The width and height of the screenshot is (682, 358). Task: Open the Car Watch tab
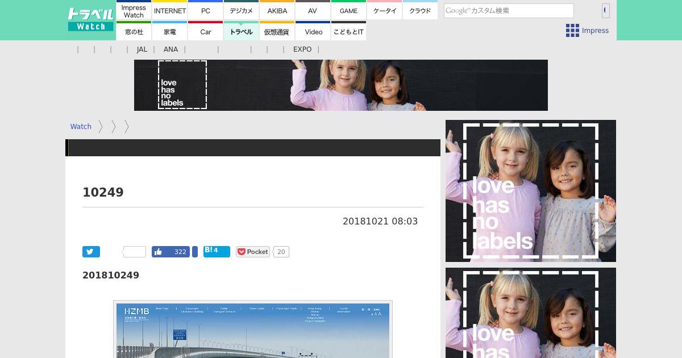click(205, 31)
